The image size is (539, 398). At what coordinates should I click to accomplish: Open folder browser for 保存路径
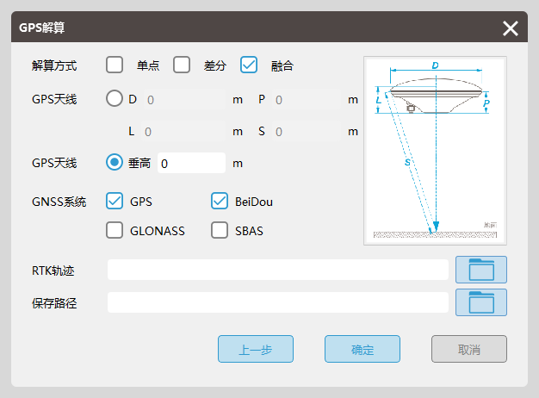tap(480, 302)
